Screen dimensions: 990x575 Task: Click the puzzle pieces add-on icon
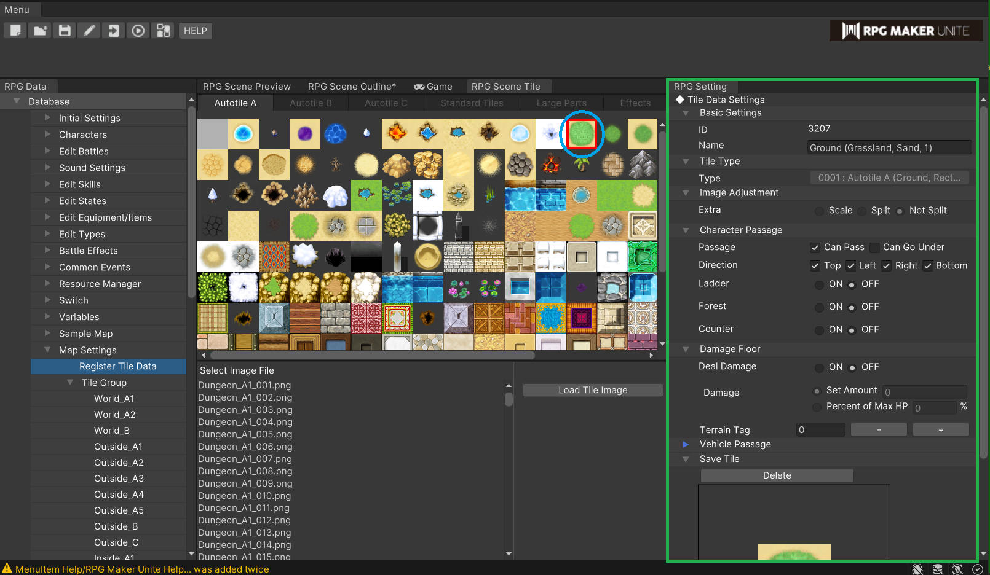pyautogui.click(x=163, y=31)
